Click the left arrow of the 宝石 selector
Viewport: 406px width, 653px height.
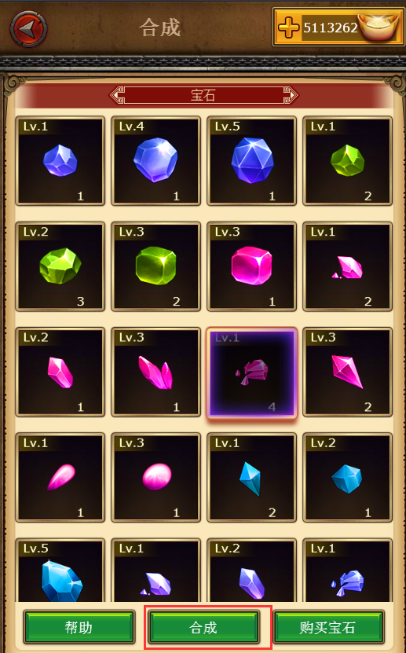(x=116, y=95)
